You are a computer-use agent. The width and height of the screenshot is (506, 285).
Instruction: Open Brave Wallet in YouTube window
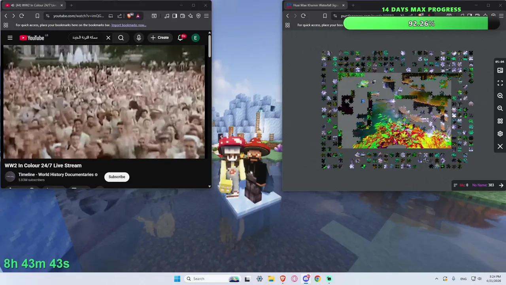183,16
